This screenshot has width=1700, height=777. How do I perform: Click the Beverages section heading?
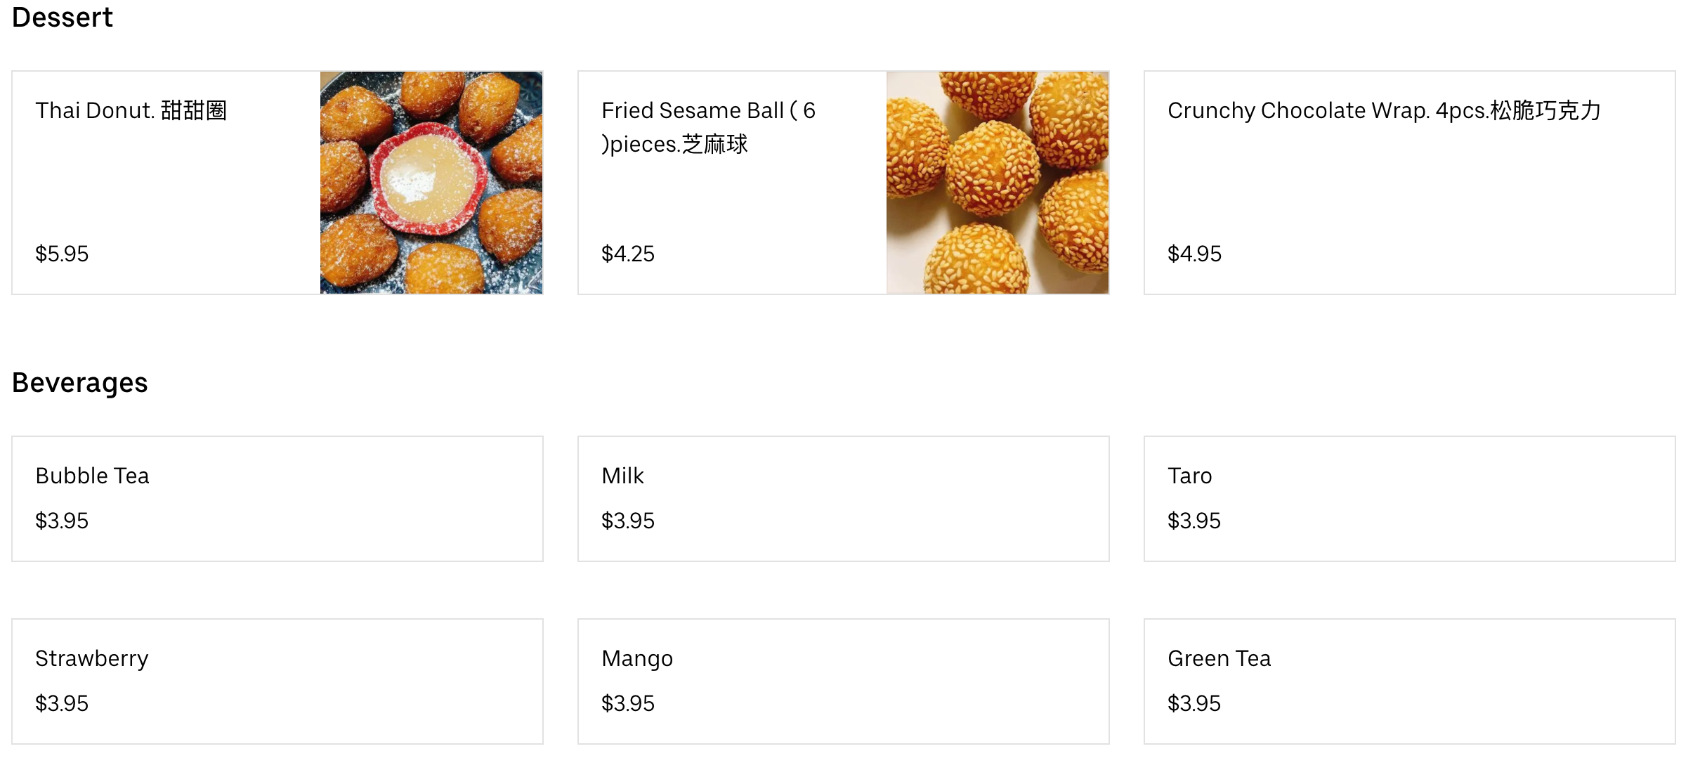point(80,383)
